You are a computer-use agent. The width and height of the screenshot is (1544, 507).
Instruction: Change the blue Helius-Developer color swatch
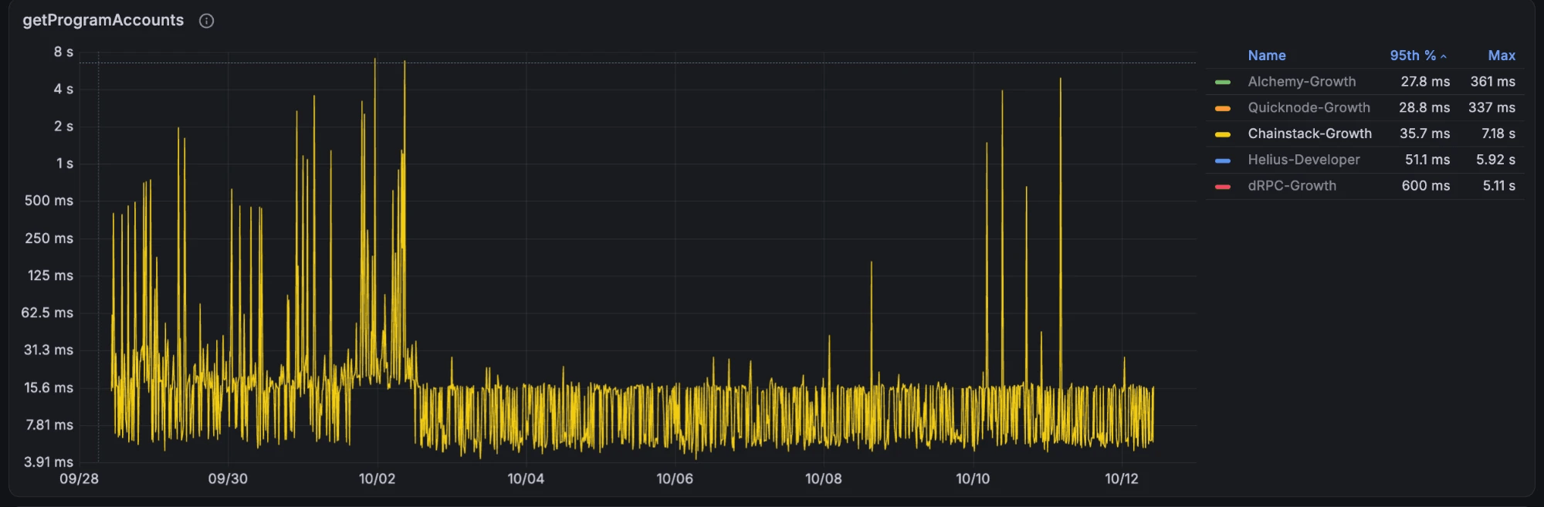point(1223,161)
